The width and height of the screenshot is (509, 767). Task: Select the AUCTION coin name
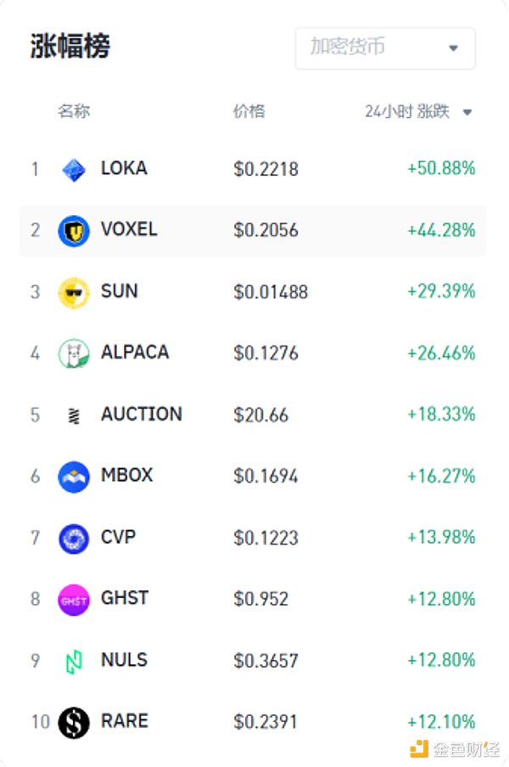141,415
